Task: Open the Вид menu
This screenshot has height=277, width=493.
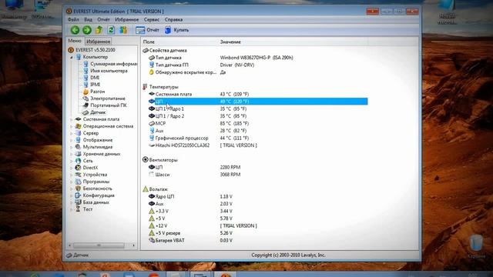Action: tap(89, 19)
